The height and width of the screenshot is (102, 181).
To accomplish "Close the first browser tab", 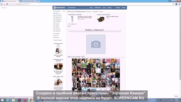I will pyautogui.click(x=18, y=1).
